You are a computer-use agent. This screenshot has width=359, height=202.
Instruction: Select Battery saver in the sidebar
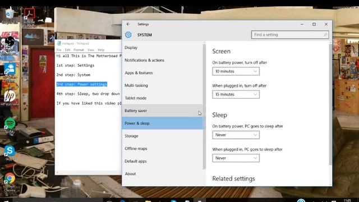tap(162, 111)
